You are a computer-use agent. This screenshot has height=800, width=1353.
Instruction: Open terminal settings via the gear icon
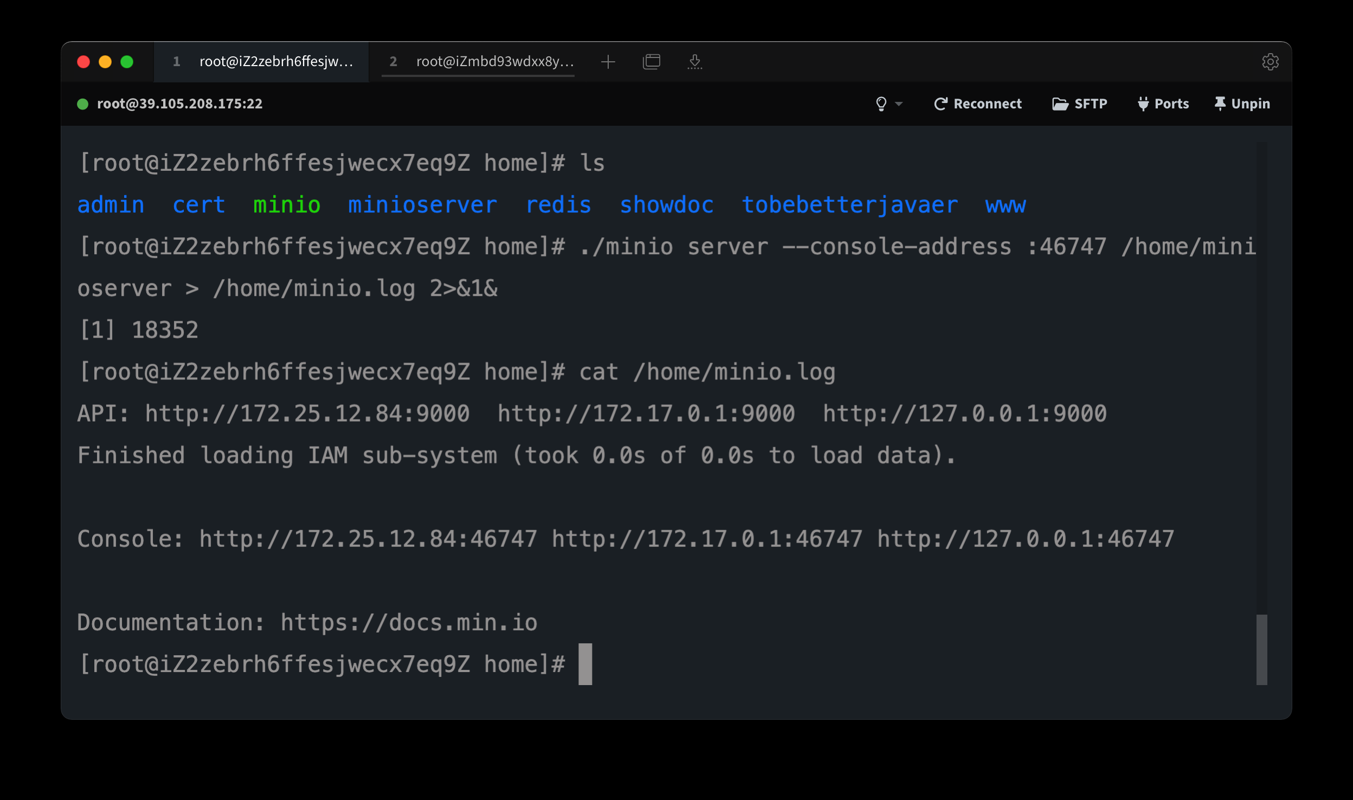click(x=1270, y=62)
